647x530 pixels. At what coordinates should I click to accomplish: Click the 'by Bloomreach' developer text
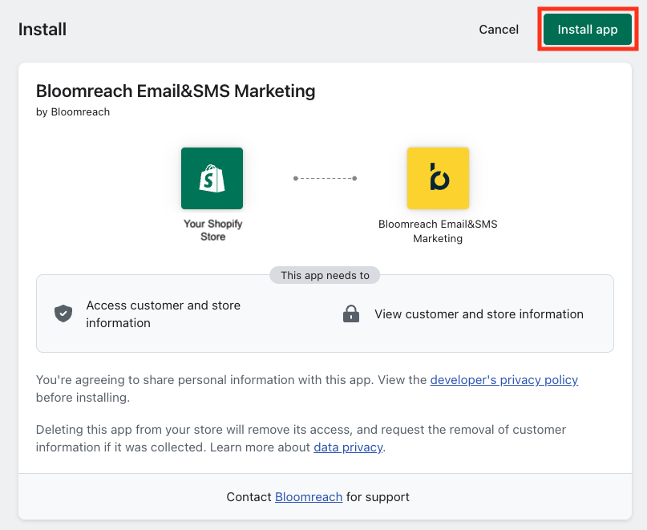coord(73,112)
